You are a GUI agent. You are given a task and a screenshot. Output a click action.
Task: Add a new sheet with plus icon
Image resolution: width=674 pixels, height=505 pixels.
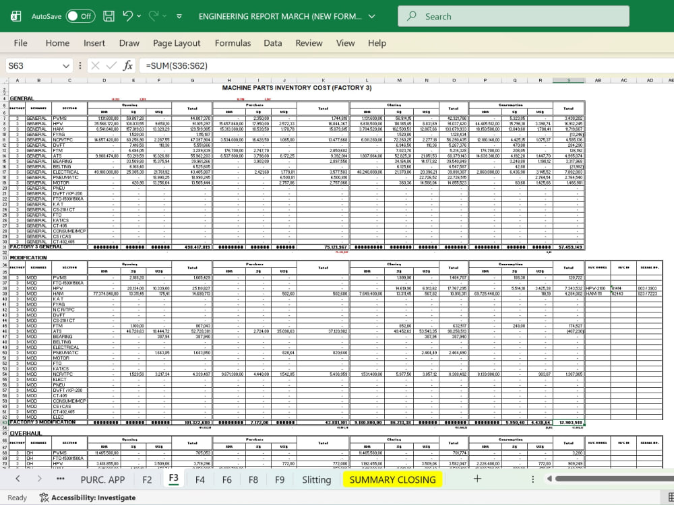point(477,479)
